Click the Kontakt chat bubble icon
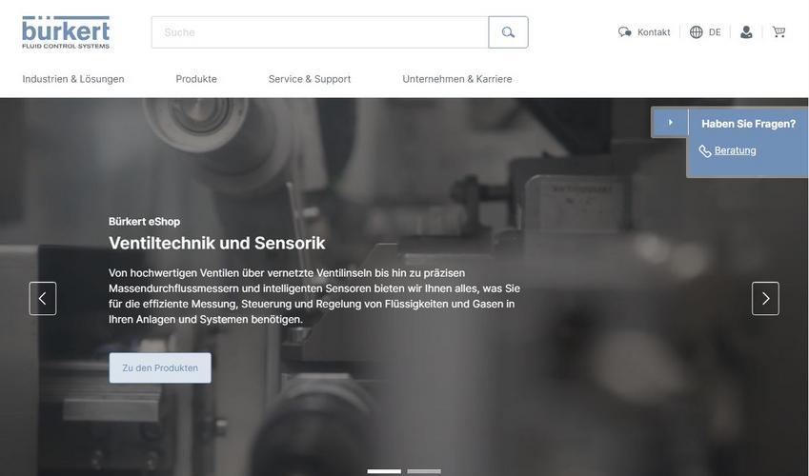Image resolution: width=809 pixels, height=476 pixels. tap(625, 32)
